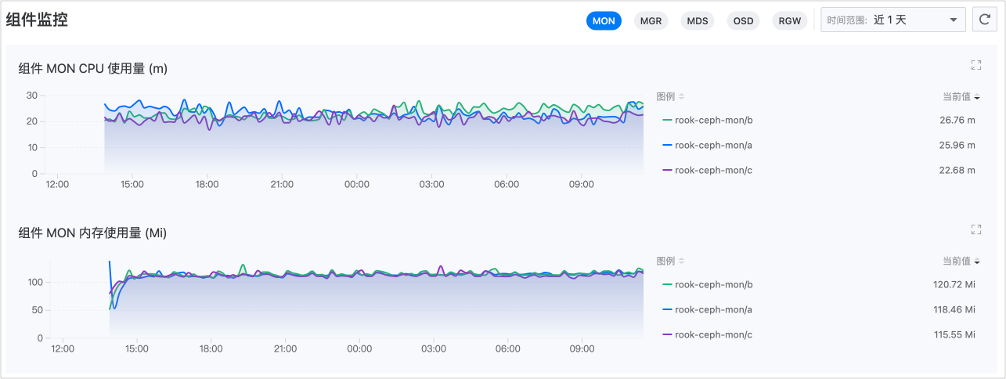
Task: Open the time range dropdown
Action: (x=892, y=20)
